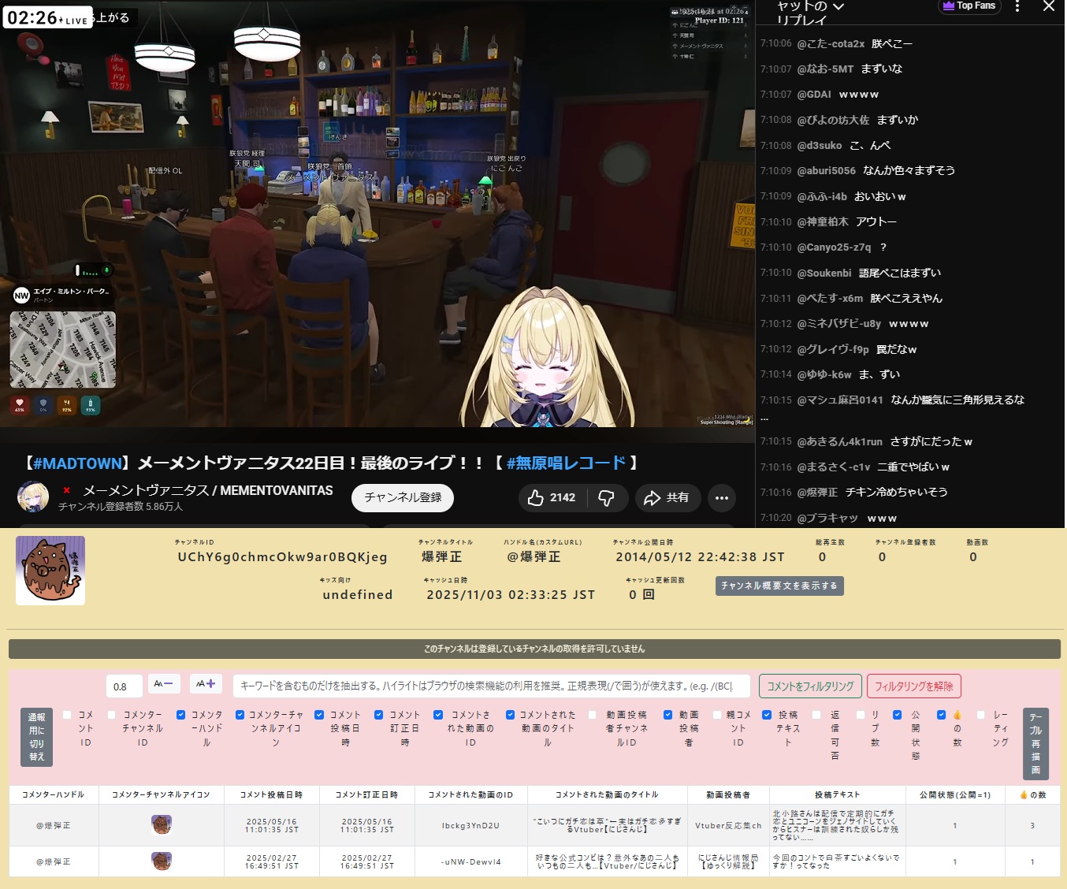Screen dimensions: 1067x889
Task: Click the コメントをフィルタリング button
Action: pos(810,686)
